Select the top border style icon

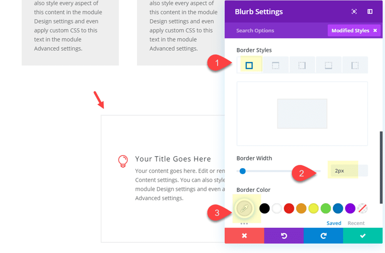coord(276,66)
